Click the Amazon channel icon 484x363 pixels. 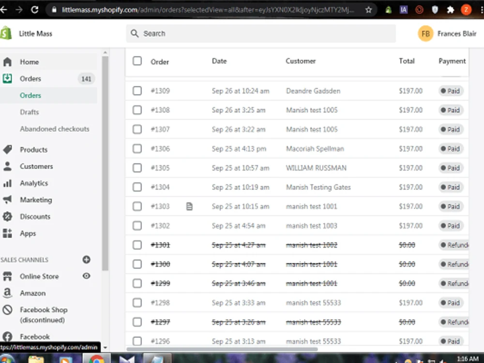pyautogui.click(x=7, y=293)
